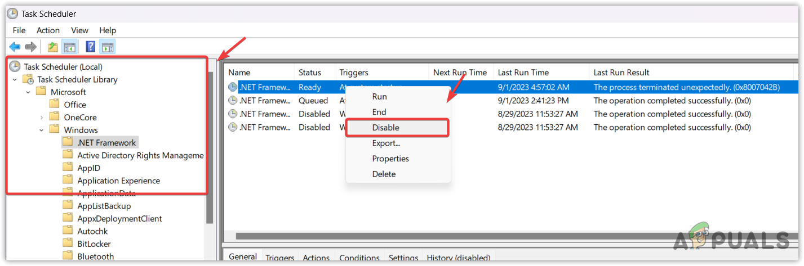Click the OneCore folder icon

55,117
